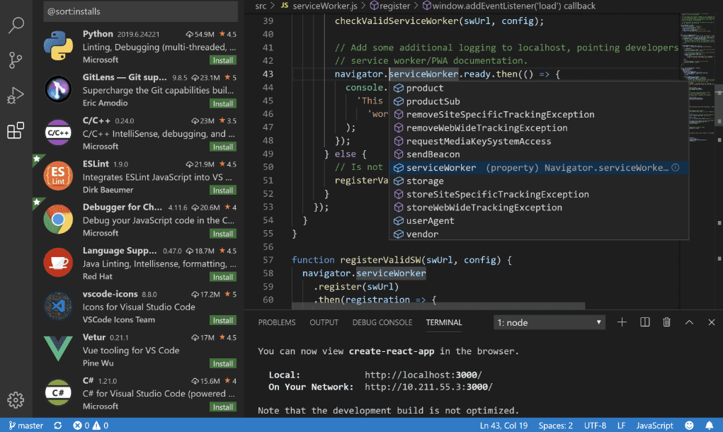Viewport: 723px width, 432px height.
Task: Click the Debugger for Chrome logo
Action: [x=58, y=219]
